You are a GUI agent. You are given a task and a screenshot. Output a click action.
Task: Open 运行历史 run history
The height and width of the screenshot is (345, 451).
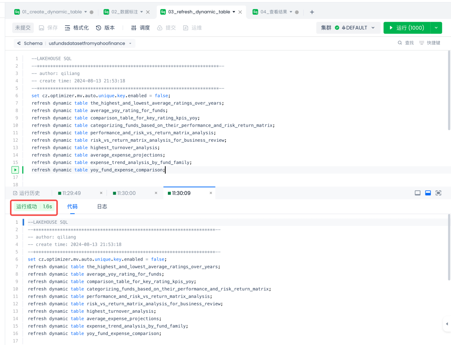coord(26,193)
